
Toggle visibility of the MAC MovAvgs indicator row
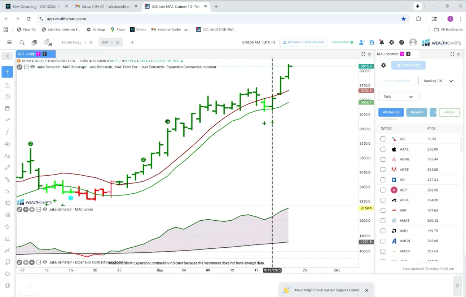click(32, 67)
